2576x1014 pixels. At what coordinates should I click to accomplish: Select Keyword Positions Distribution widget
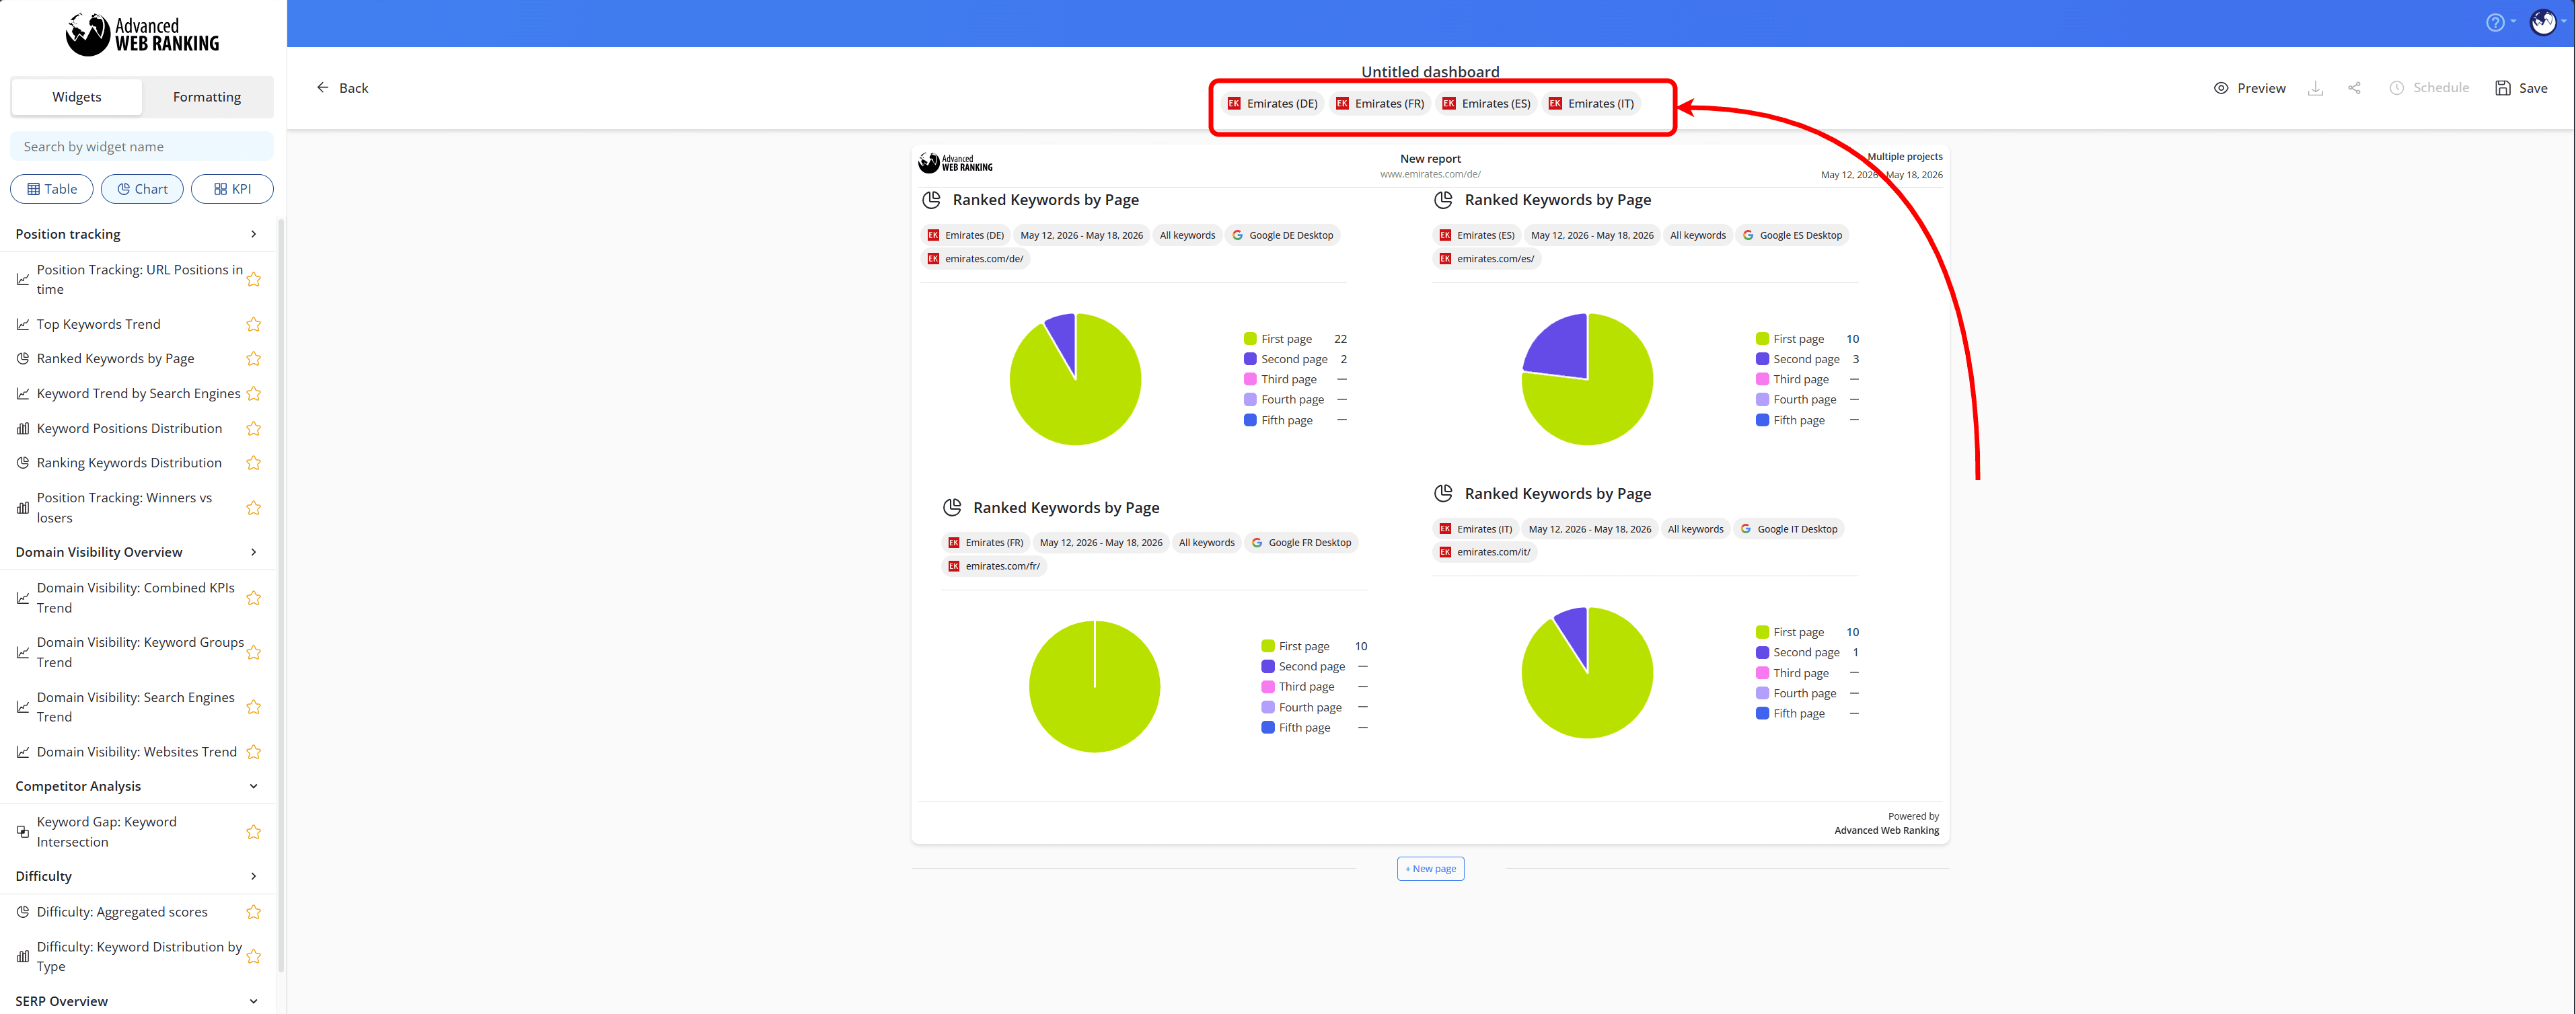click(x=129, y=428)
